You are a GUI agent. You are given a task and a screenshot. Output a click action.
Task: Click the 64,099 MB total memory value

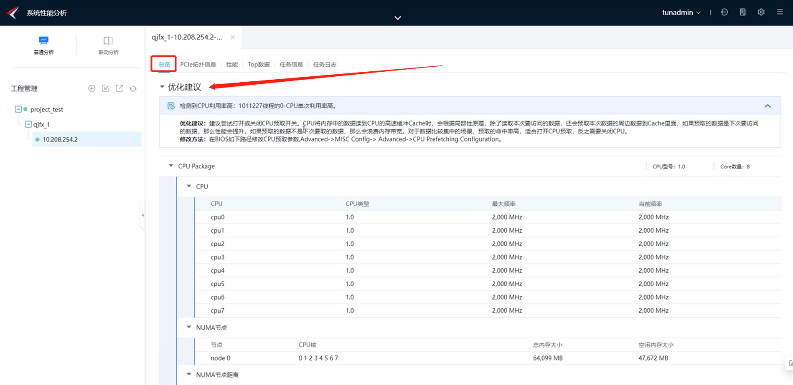[x=548, y=358]
